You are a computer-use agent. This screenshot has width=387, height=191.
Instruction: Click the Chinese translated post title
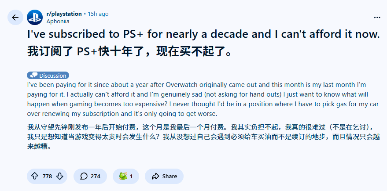click(129, 51)
